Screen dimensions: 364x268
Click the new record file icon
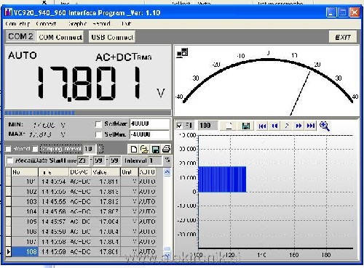134,149
